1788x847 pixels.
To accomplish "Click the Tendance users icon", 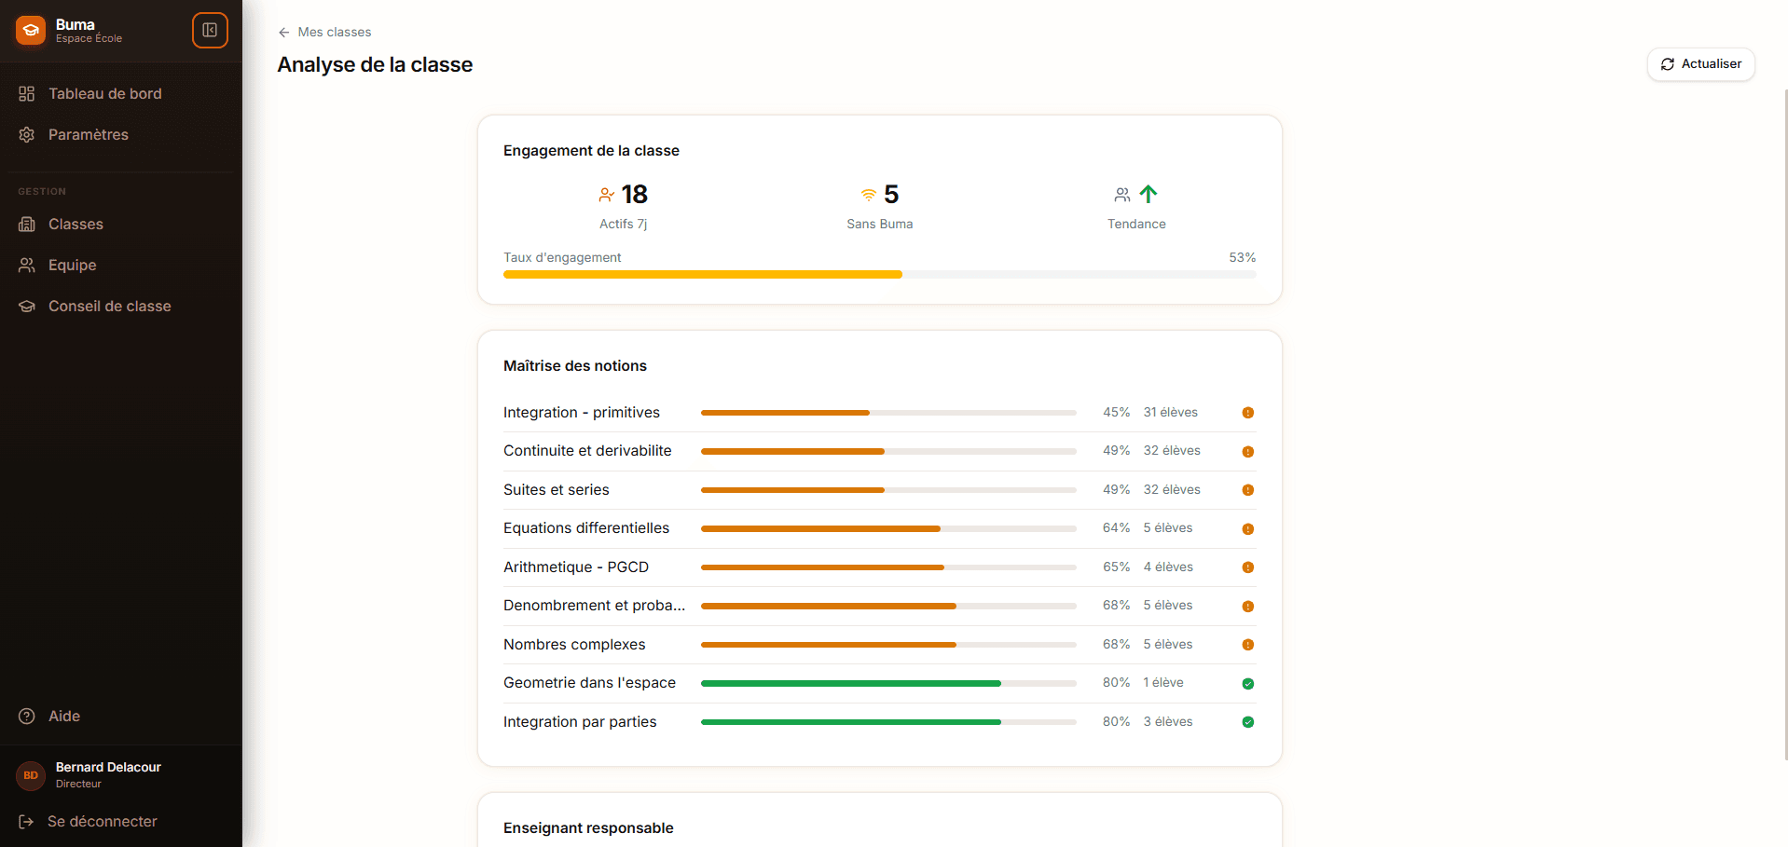I will (x=1122, y=195).
